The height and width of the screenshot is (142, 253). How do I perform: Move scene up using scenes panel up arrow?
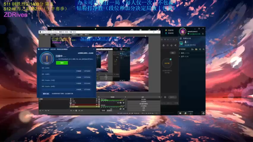[x=46, y=111]
